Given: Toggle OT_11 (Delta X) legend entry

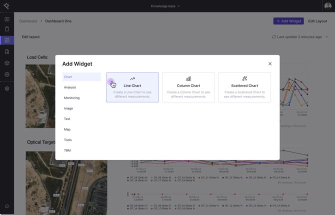Looking at the screenshot, I should point(208,177).
